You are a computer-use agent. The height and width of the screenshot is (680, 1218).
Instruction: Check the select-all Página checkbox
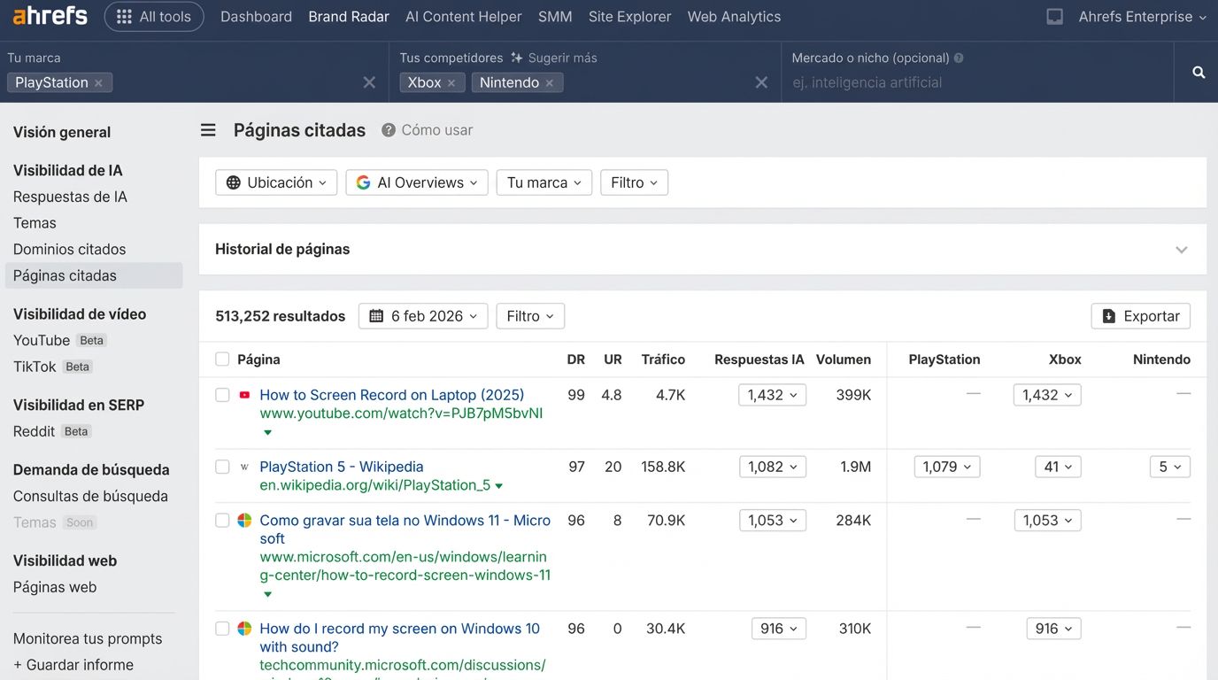point(222,359)
